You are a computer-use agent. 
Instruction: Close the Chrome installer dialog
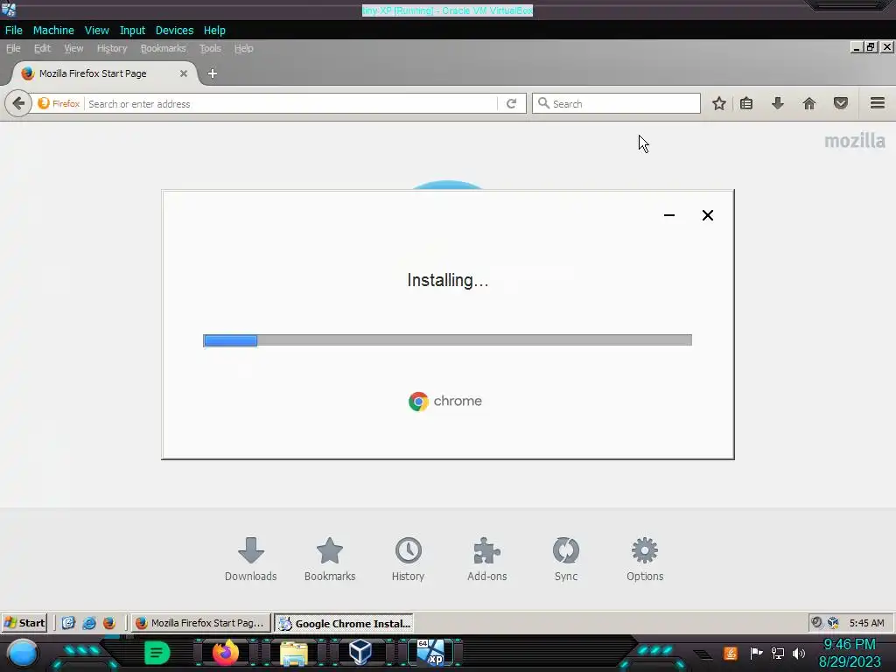[x=707, y=215]
